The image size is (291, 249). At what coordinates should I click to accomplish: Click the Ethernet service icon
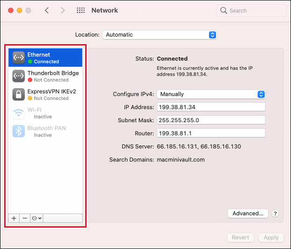(x=19, y=58)
